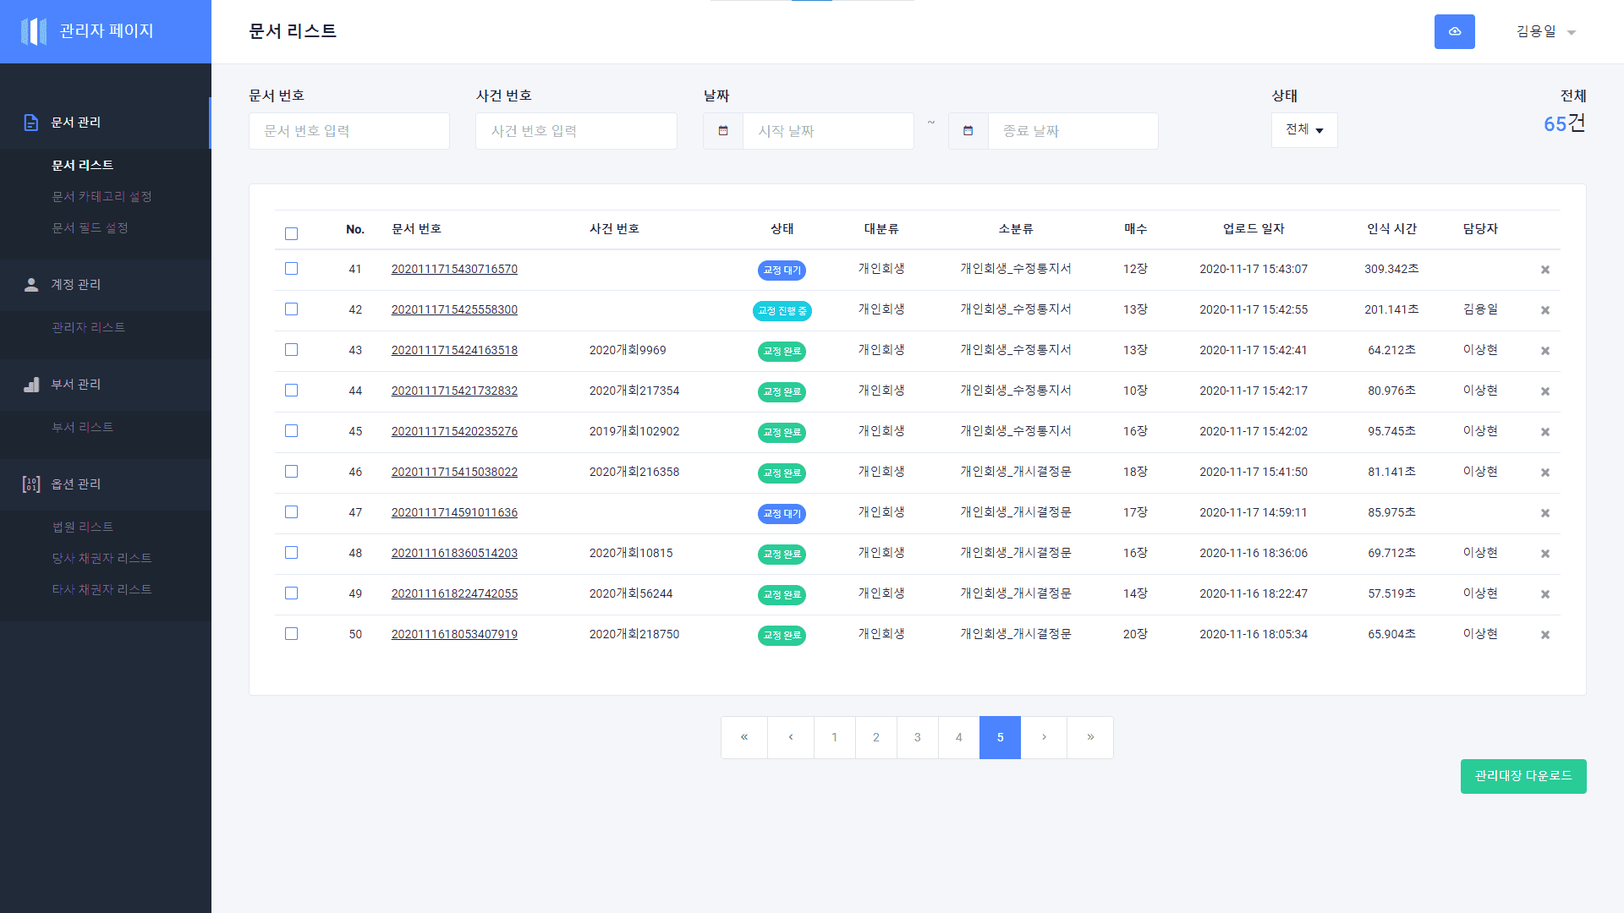Viewport: 1624px width, 913px height.
Task: Click the 종료 날짜 input field
Action: pyautogui.click(x=1073, y=131)
